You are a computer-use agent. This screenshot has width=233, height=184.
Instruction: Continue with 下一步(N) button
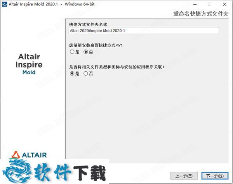215,176
